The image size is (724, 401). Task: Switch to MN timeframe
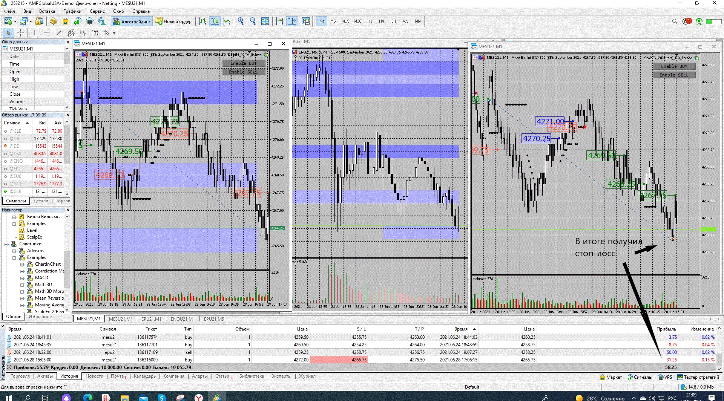[x=418, y=21]
